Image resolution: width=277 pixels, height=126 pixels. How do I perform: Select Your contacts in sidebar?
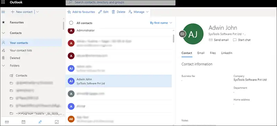tap(31, 43)
